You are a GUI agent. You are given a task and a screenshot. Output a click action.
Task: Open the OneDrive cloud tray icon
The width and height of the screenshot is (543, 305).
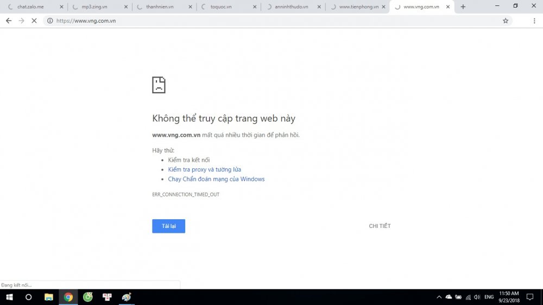click(449, 297)
